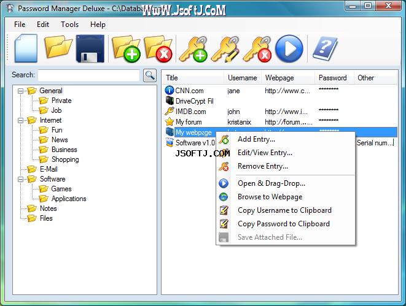The image size is (406, 306).
Task: Save database using the floppy disk icon
Action: (90, 49)
